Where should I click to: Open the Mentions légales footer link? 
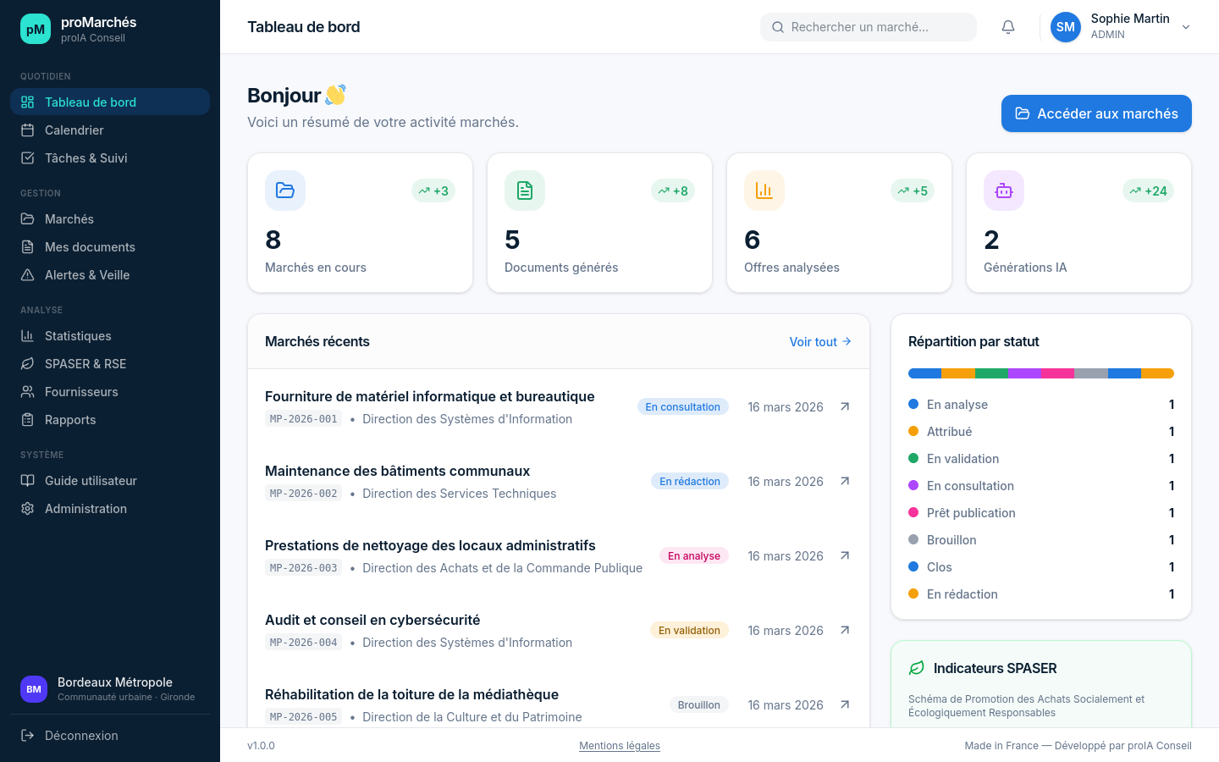[x=619, y=746]
